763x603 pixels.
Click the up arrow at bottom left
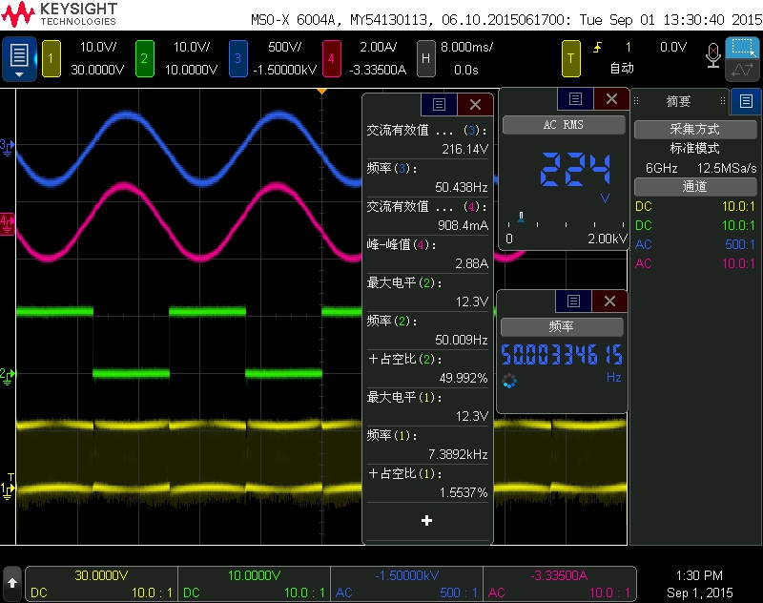tap(12, 583)
